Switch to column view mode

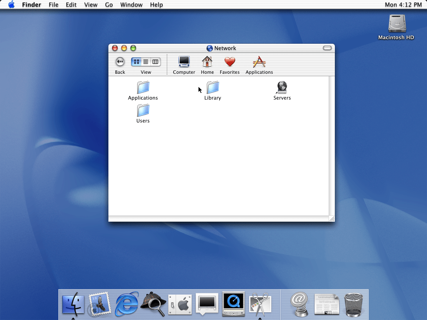coord(156,62)
